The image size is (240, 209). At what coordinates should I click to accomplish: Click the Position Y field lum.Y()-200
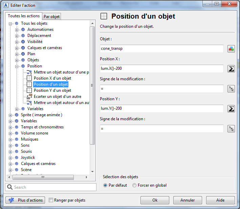[x=161, y=109]
